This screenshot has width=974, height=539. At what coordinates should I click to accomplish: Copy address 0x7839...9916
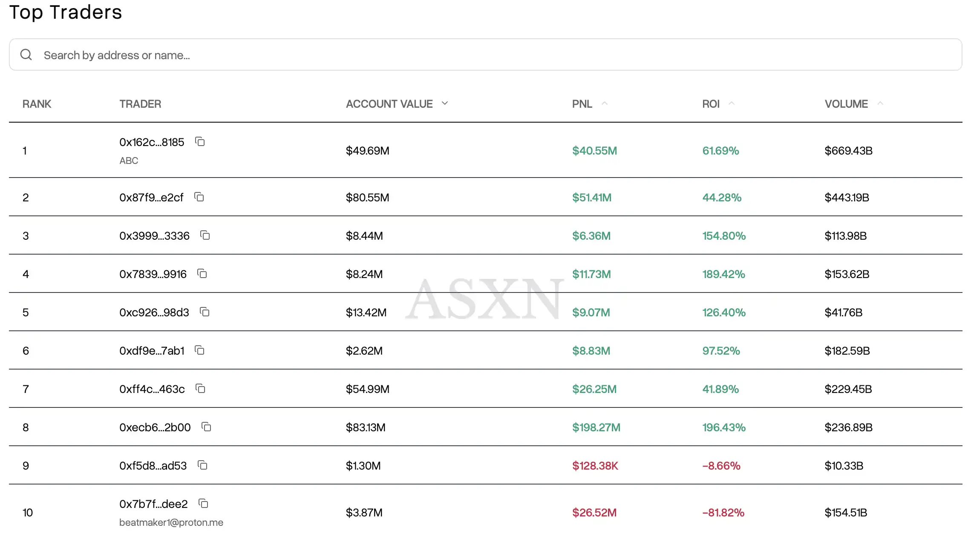click(x=202, y=274)
